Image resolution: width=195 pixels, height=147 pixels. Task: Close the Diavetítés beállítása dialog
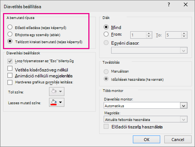186,4
